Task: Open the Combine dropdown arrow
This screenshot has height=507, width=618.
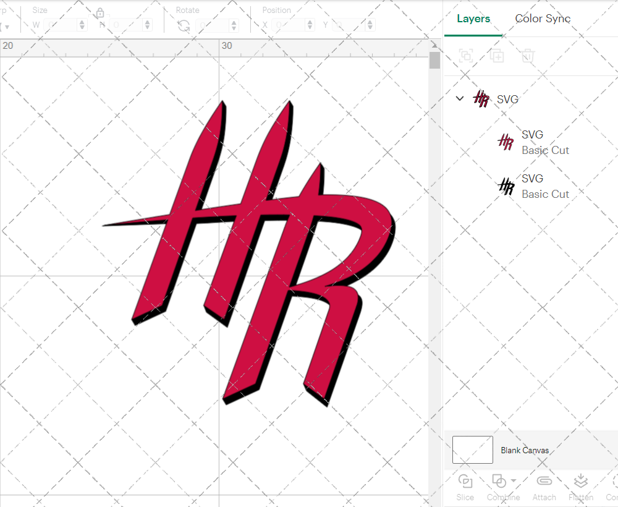Action: pyautogui.click(x=513, y=480)
